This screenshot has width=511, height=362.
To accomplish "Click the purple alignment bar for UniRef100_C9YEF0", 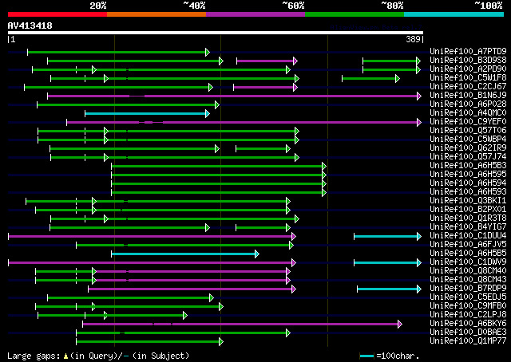I will [x=244, y=123].
